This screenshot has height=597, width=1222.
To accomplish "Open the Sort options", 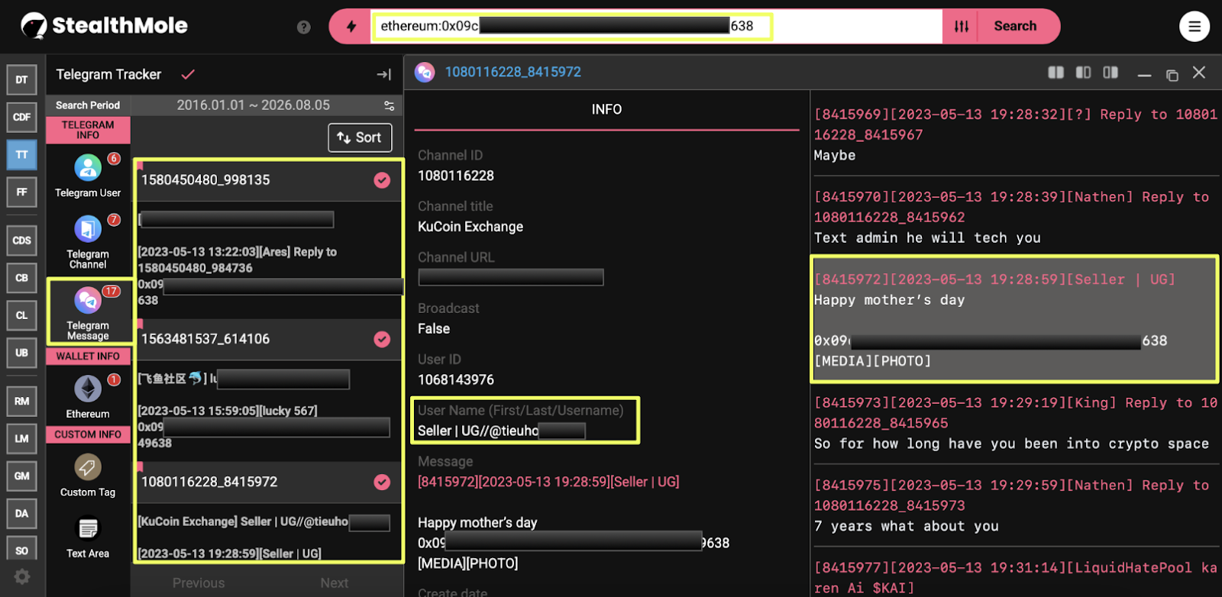I will pos(360,137).
